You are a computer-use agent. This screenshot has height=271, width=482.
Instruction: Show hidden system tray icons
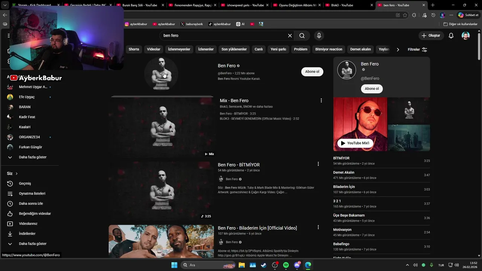pyautogui.click(x=407, y=265)
